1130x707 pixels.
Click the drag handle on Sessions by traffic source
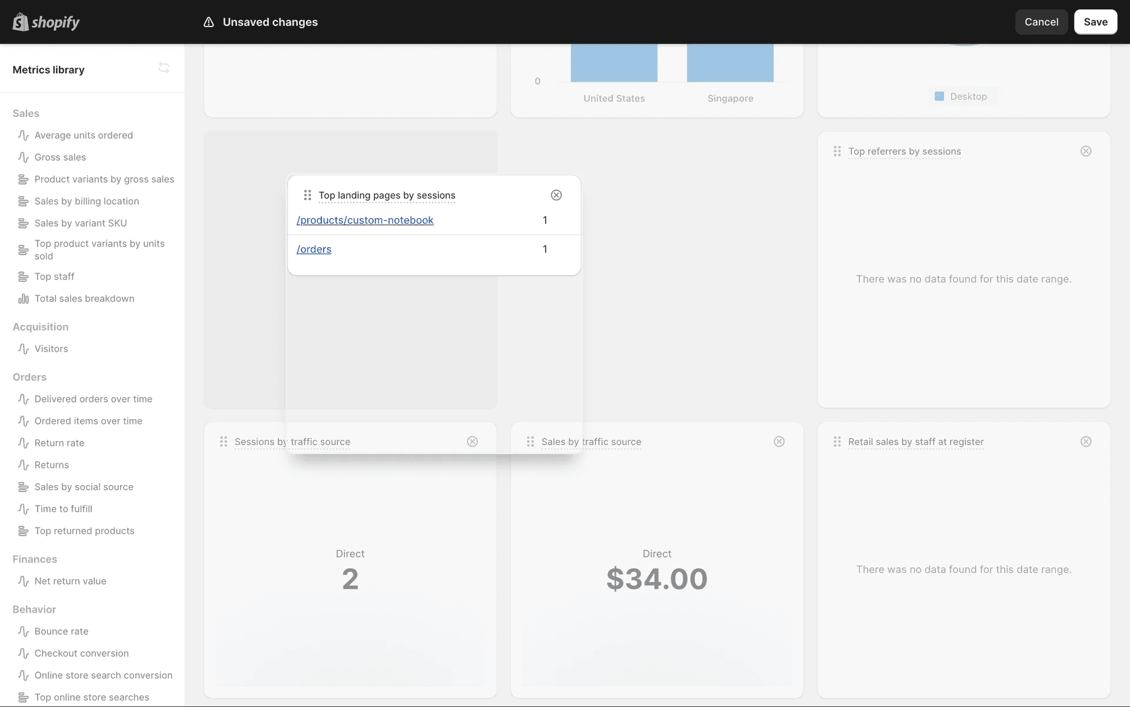(x=223, y=442)
